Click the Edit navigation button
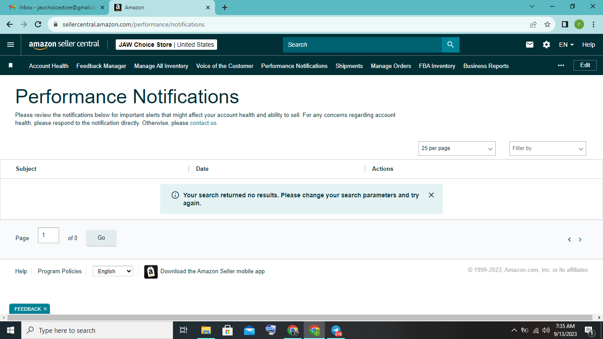 tap(585, 65)
